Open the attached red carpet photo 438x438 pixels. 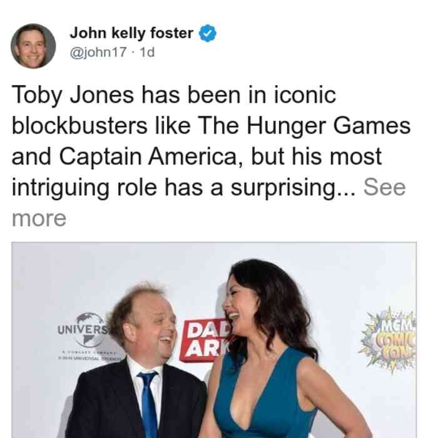pyautogui.click(x=214, y=340)
